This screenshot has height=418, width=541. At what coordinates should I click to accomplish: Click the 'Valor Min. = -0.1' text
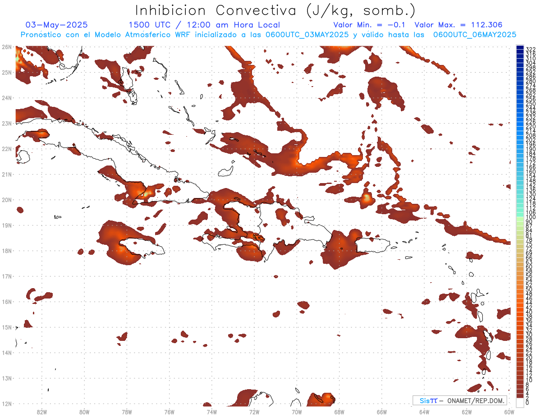pyautogui.click(x=369, y=25)
